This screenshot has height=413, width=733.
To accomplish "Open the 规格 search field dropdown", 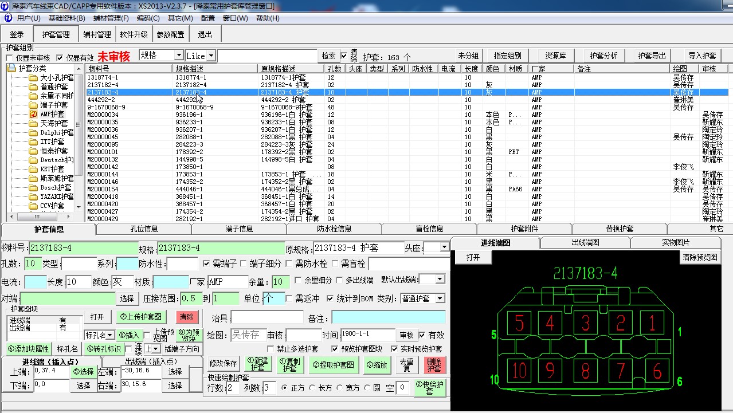I will click(x=178, y=56).
